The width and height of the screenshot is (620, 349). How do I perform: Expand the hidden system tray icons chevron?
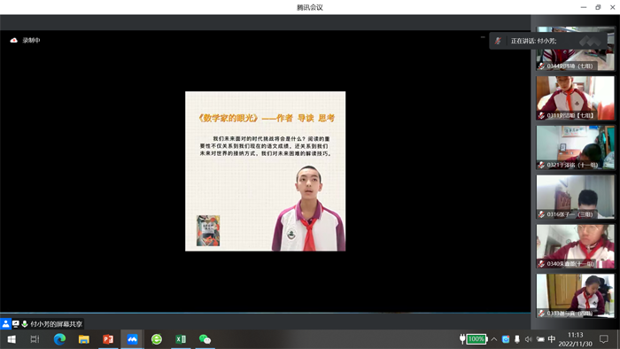point(494,339)
